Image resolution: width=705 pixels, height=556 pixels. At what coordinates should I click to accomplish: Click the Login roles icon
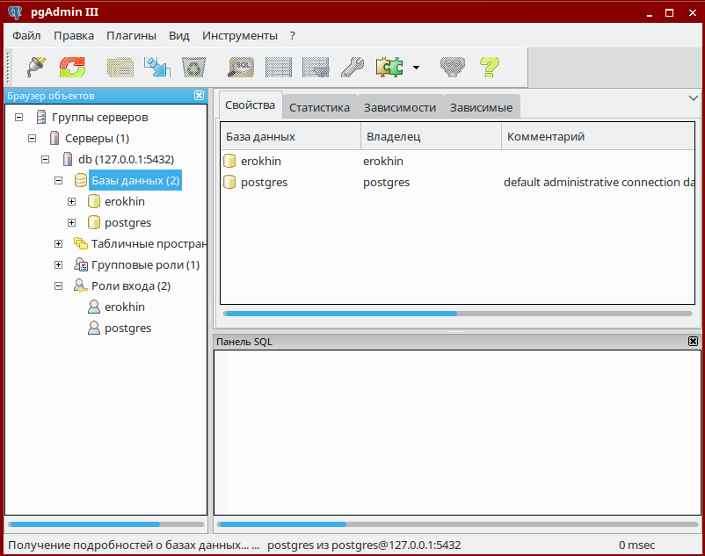tap(81, 286)
